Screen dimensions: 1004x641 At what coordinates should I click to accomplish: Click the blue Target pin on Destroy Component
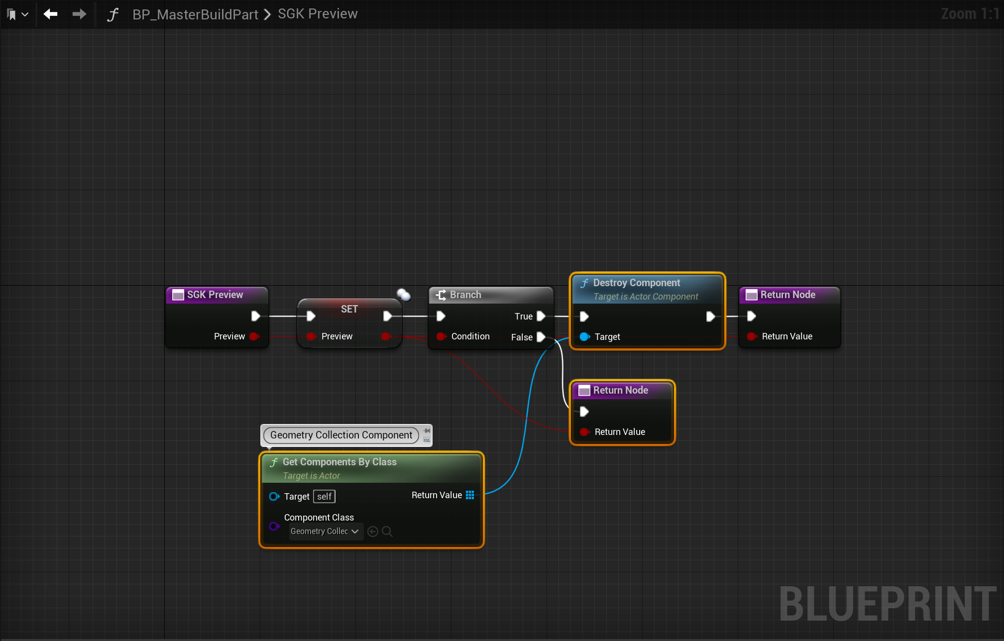pyautogui.click(x=584, y=337)
